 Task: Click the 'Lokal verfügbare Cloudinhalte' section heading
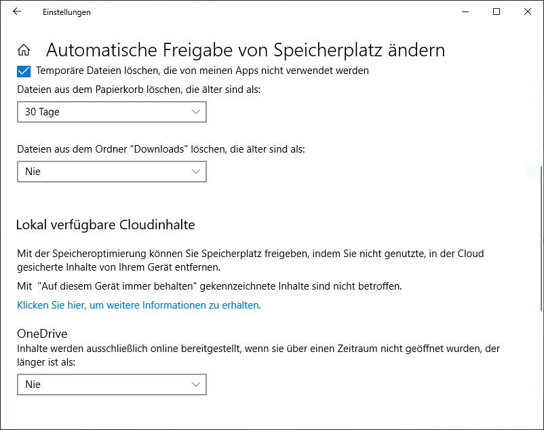pyautogui.click(x=106, y=224)
